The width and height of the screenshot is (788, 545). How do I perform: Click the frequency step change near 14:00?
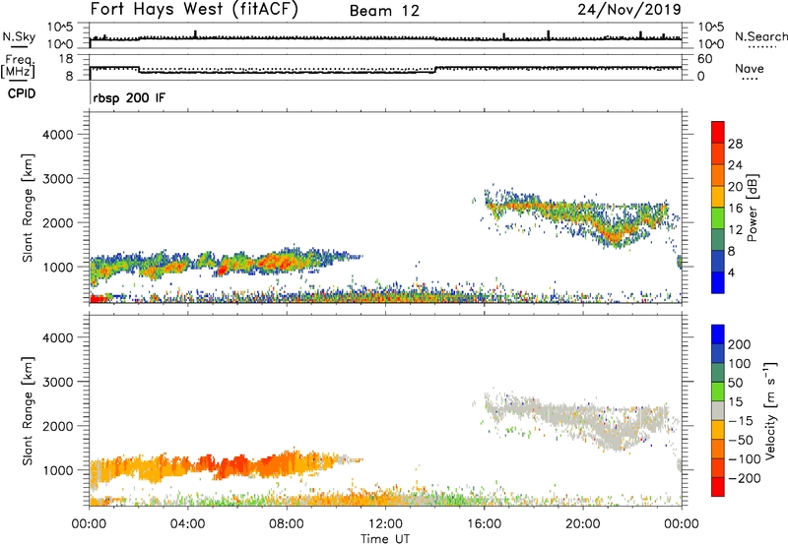(435, 70)
